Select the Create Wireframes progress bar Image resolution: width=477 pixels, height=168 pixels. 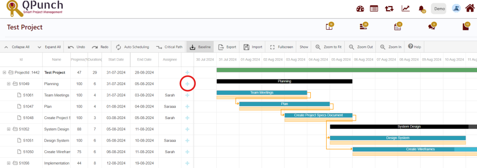415,149
